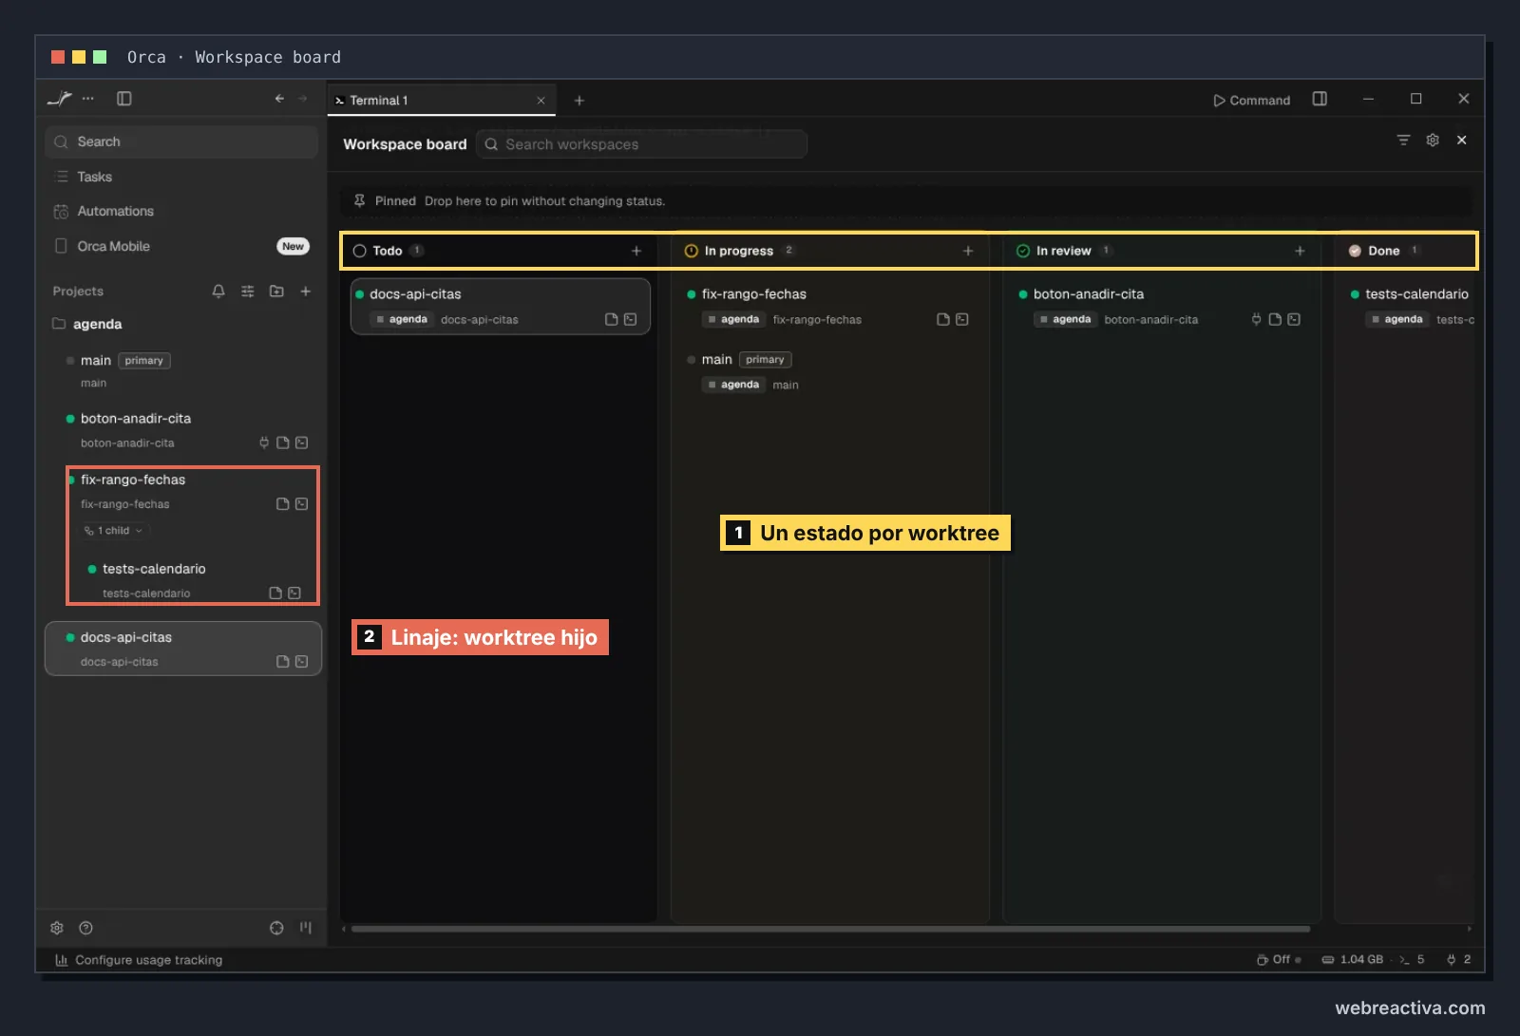Toggle the left sidebar panel icon
Viewport: 1520px width, 1036px height.
[x=124, y=99]
